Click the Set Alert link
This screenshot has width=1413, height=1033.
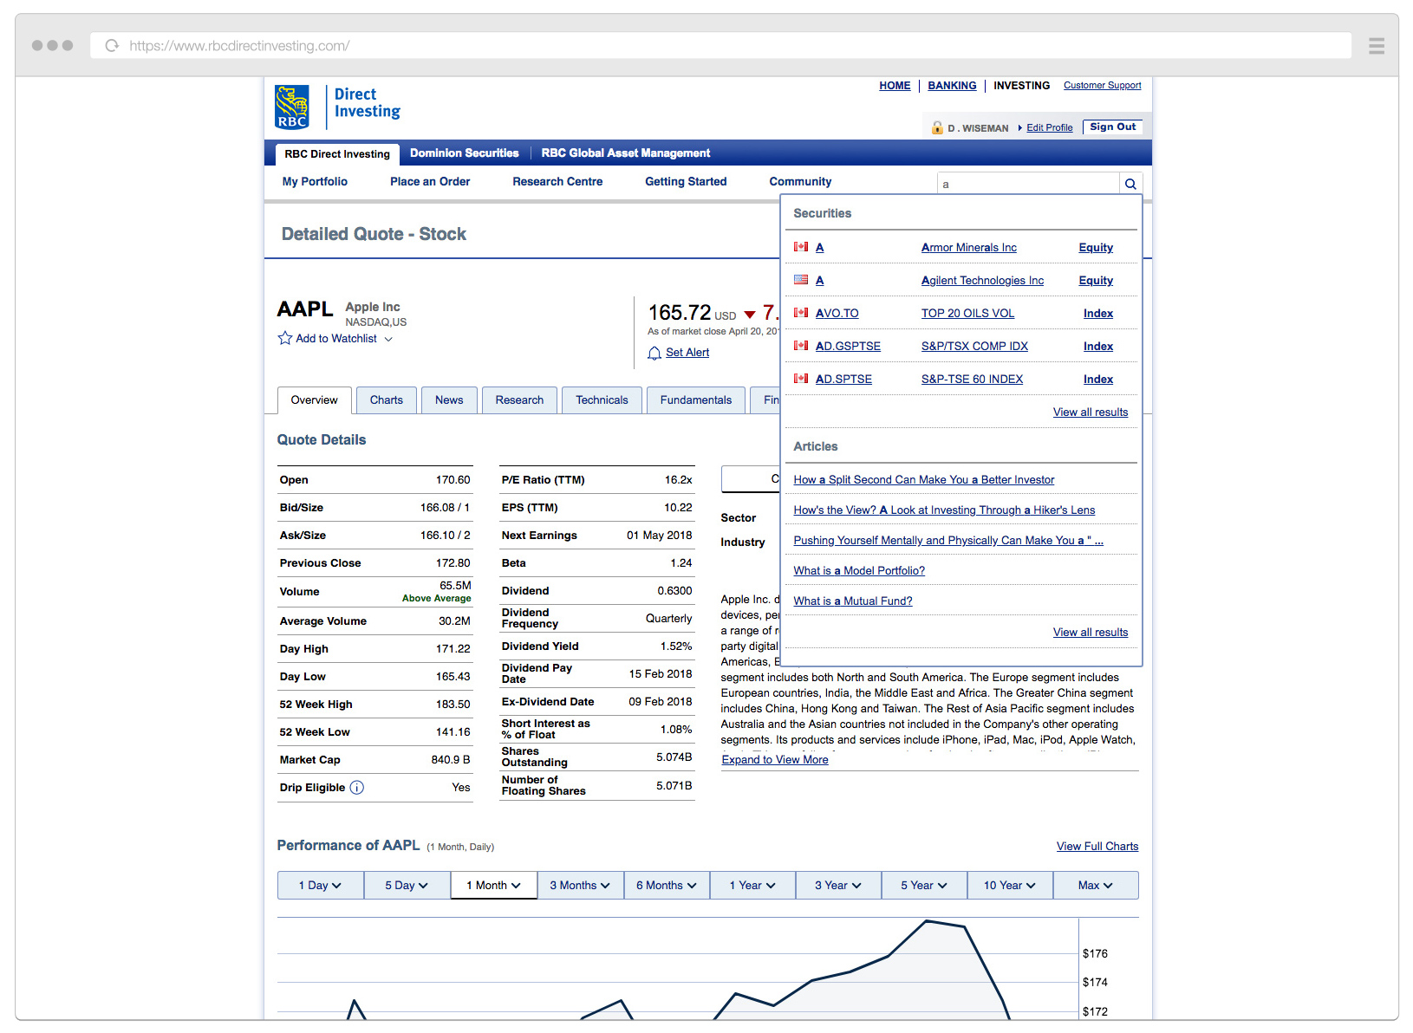pos(687,353)
